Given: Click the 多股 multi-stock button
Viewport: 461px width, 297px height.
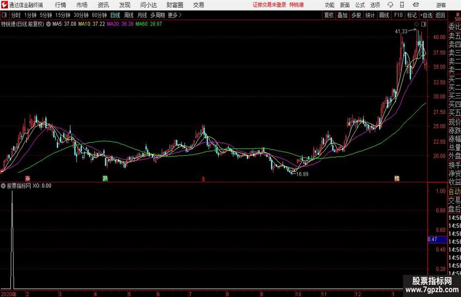Looking at the screenshot, I should coord(356,15).
